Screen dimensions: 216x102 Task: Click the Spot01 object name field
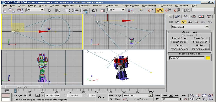[187, 58]
